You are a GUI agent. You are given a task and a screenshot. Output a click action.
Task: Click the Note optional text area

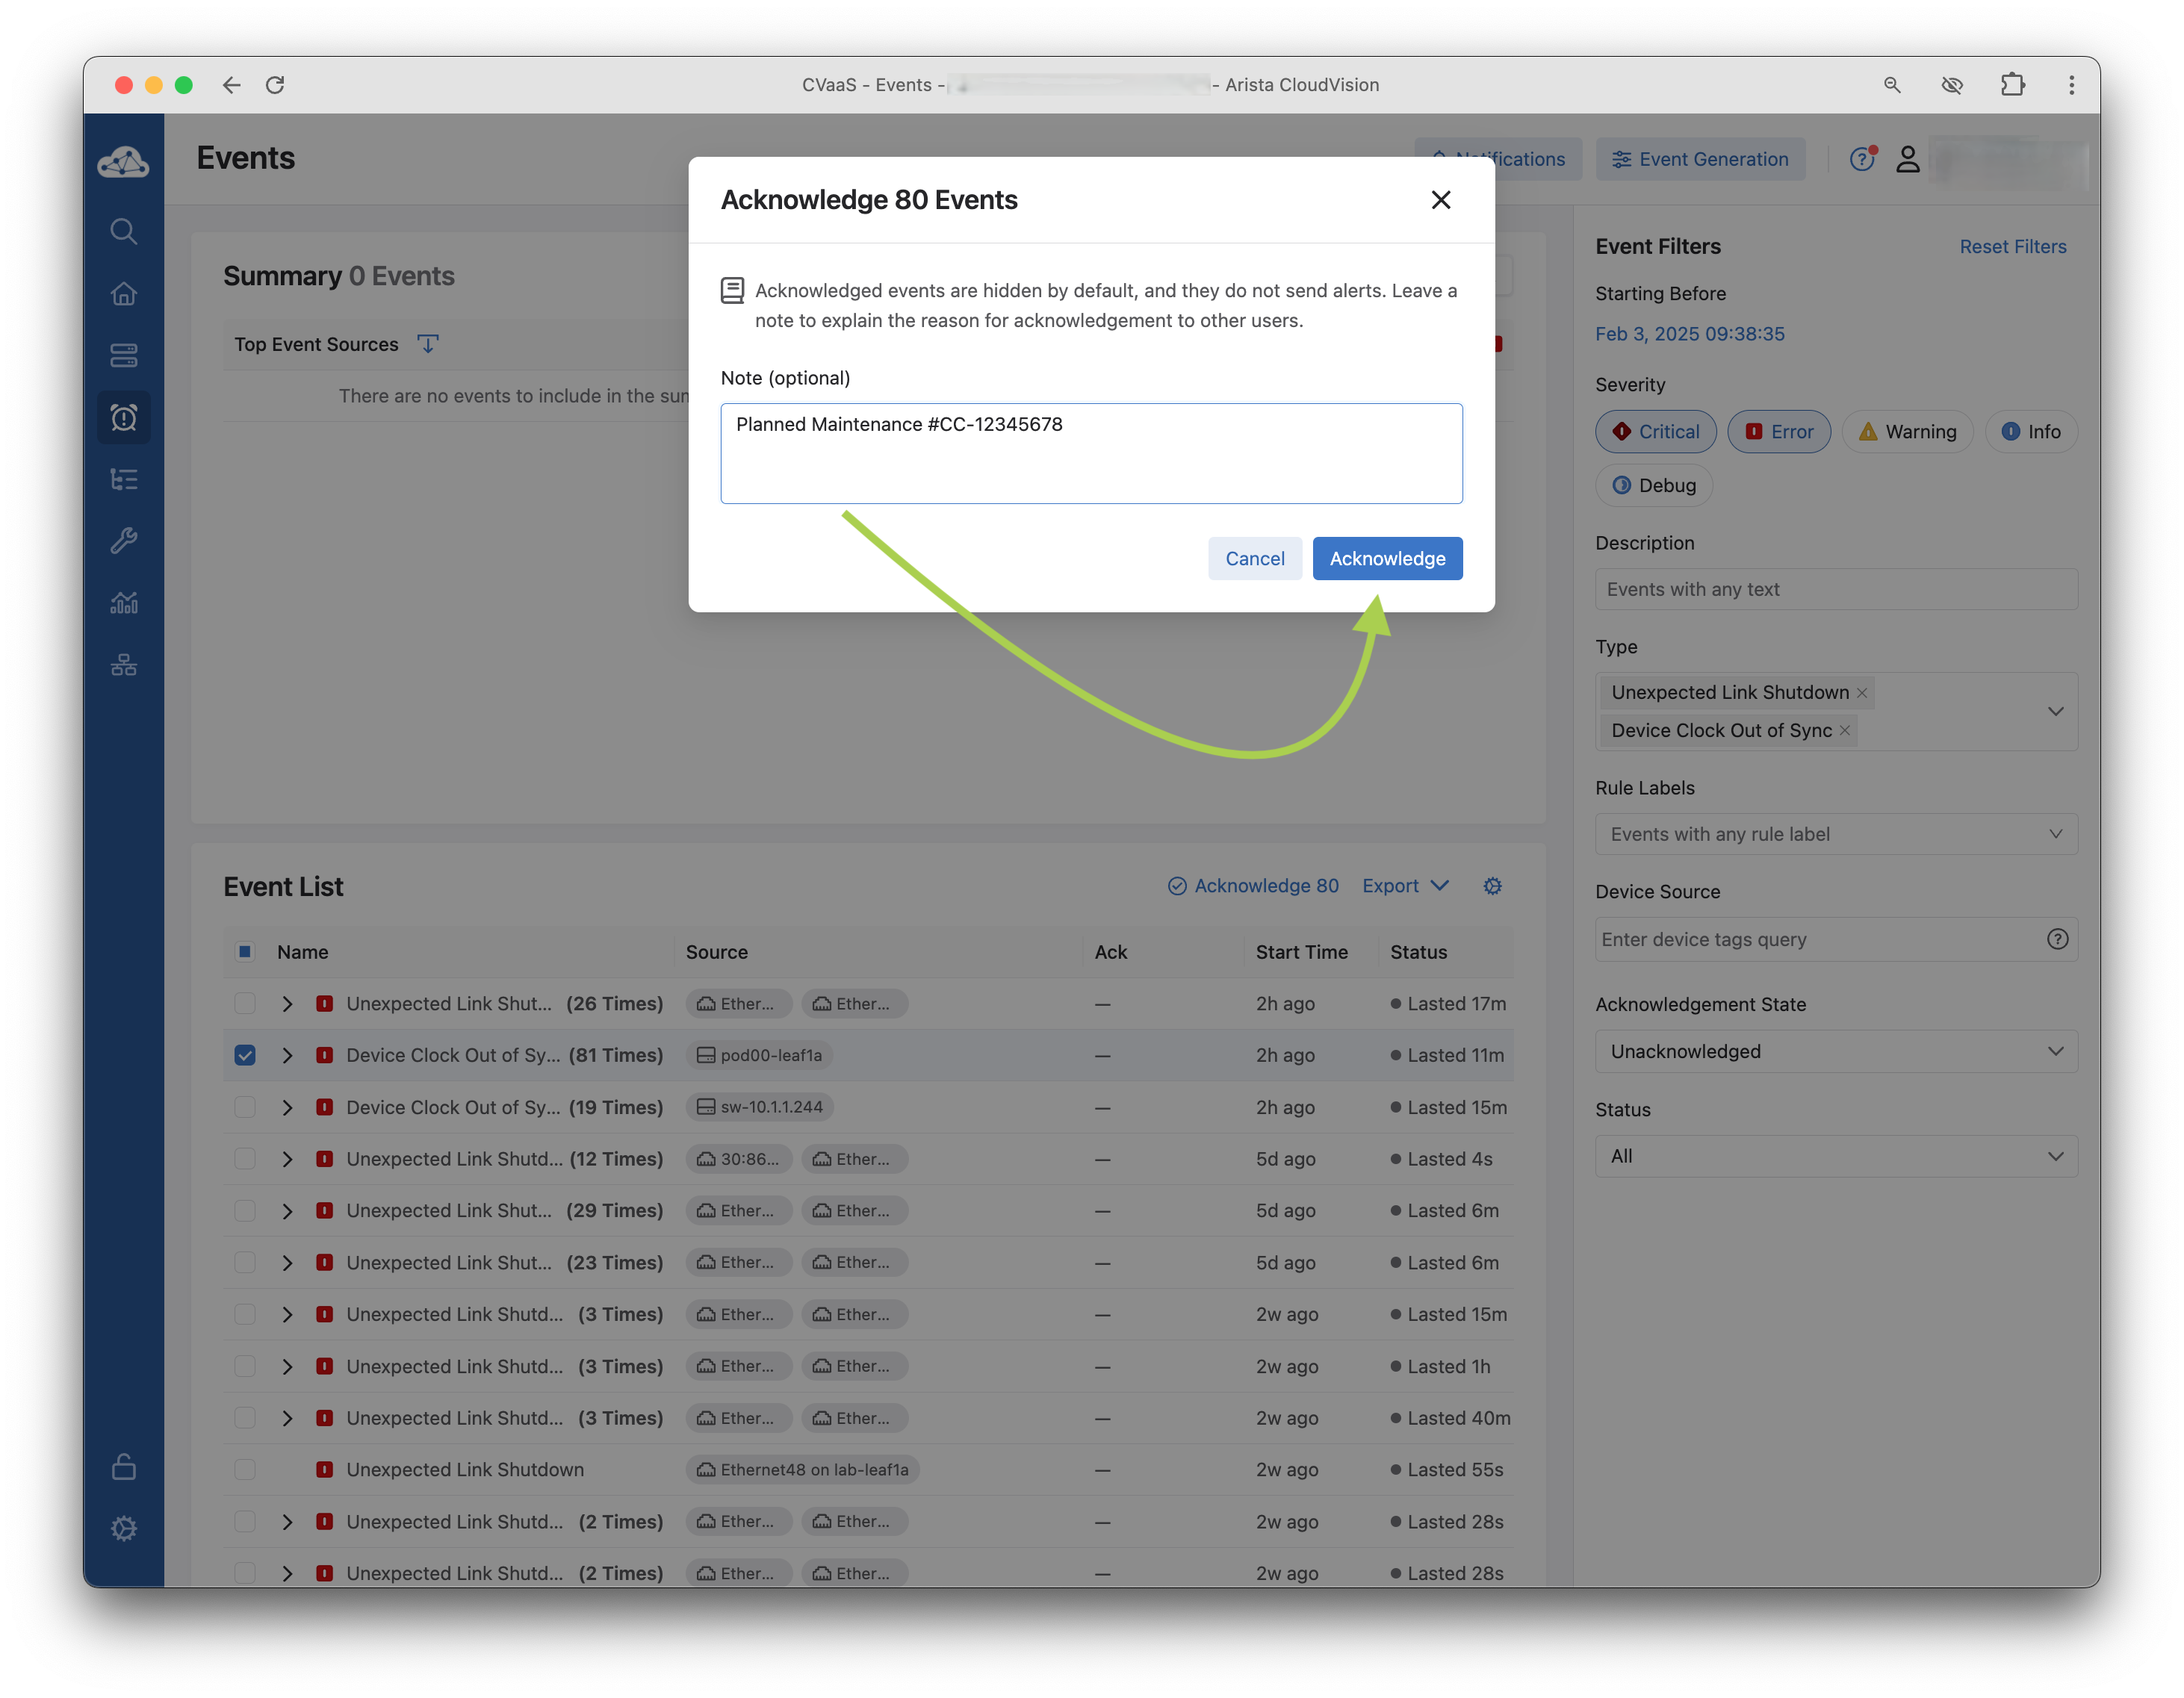pyautogui.click(x=1091, y=454)
